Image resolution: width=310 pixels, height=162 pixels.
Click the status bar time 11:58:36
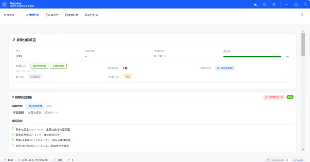(297, 160)
